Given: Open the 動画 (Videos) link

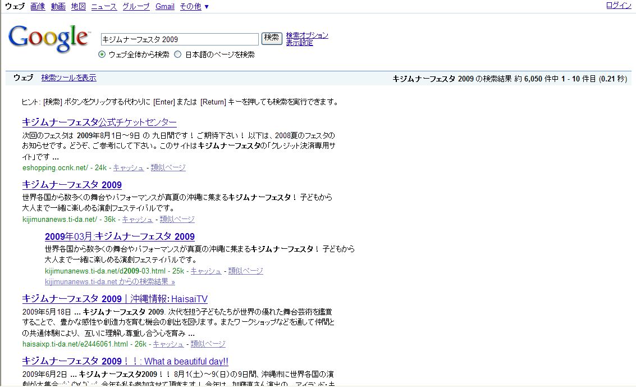Looking at the screenshot, I should coord(58,7).
